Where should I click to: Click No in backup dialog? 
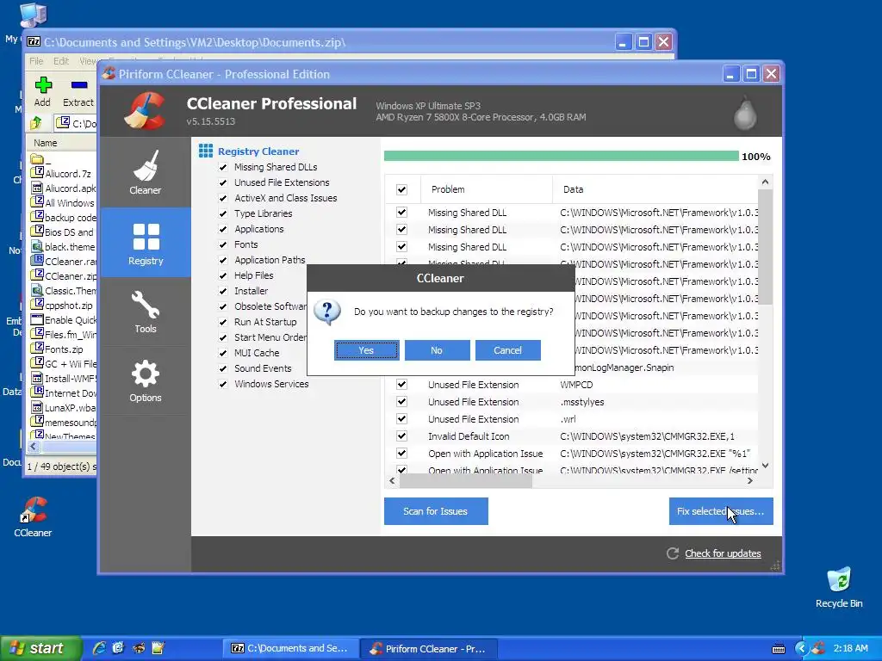(437, 350)
